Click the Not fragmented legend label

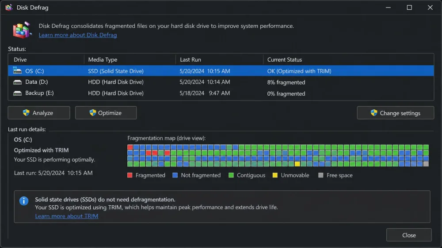(x=201, y=175)
